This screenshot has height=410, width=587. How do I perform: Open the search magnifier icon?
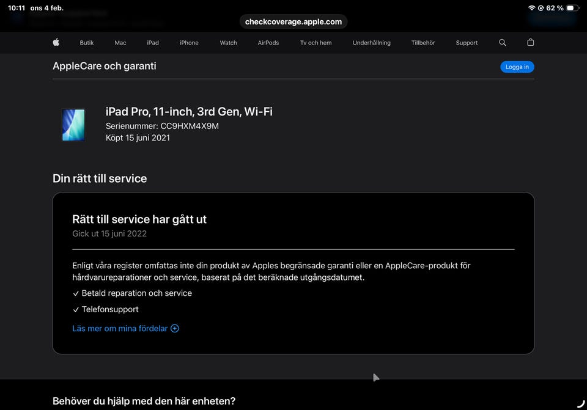coord(503,43)
